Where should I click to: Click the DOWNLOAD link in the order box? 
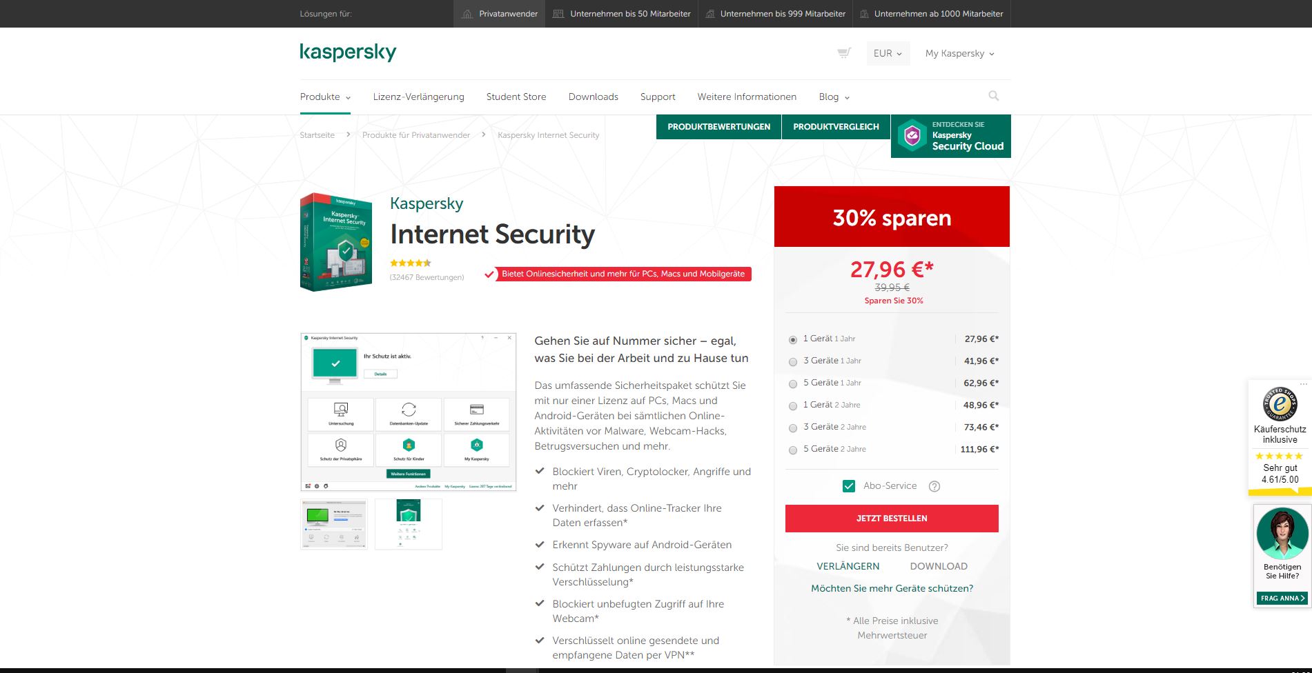tap(939, 566)
